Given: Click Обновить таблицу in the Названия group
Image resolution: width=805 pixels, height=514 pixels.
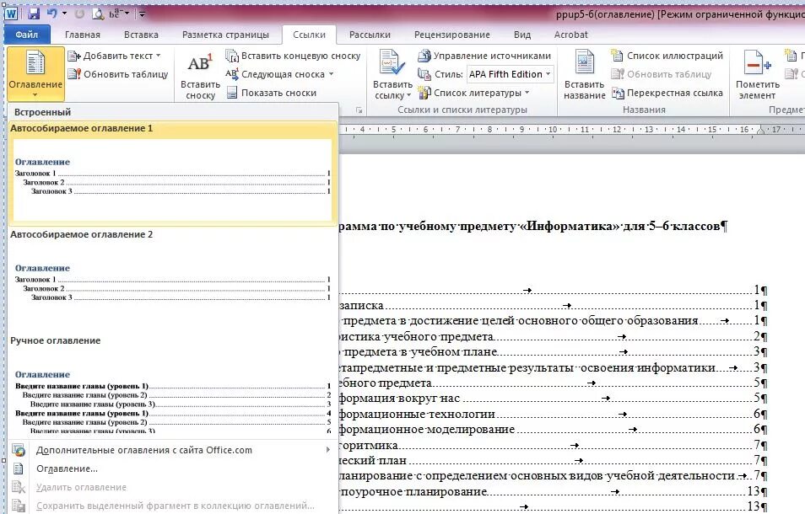Looking at the screenshot, I should coord(662,74).
